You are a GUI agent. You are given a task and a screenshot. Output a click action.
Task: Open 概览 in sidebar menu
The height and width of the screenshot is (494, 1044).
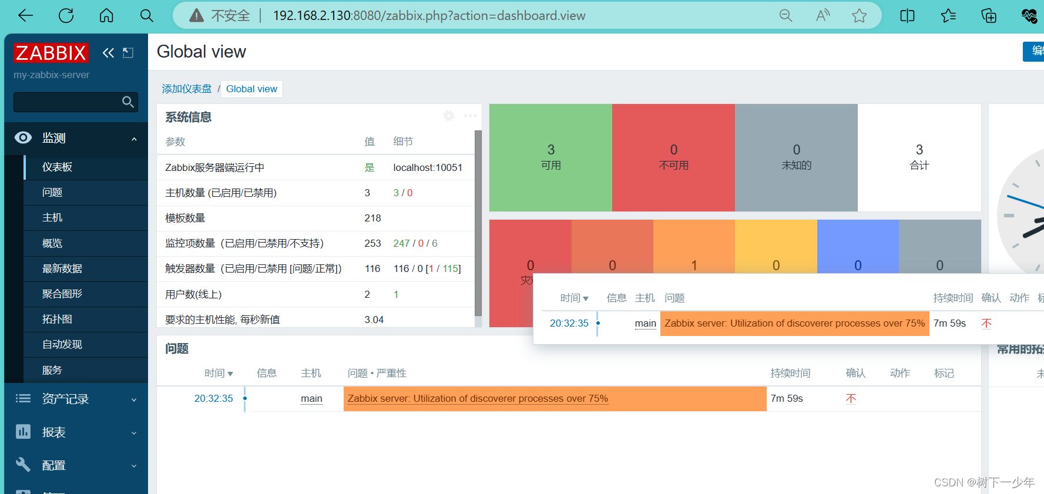86,243
